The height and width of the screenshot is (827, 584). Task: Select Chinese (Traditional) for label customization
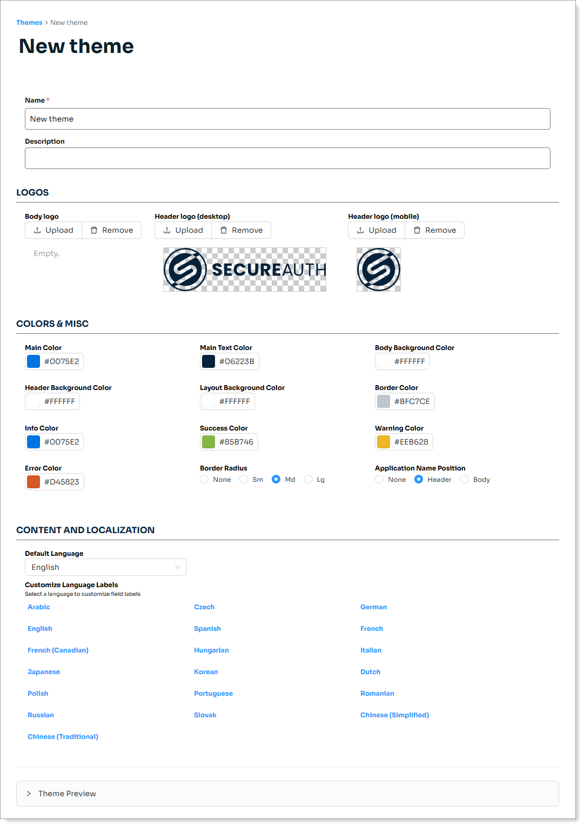click(63, 736)
